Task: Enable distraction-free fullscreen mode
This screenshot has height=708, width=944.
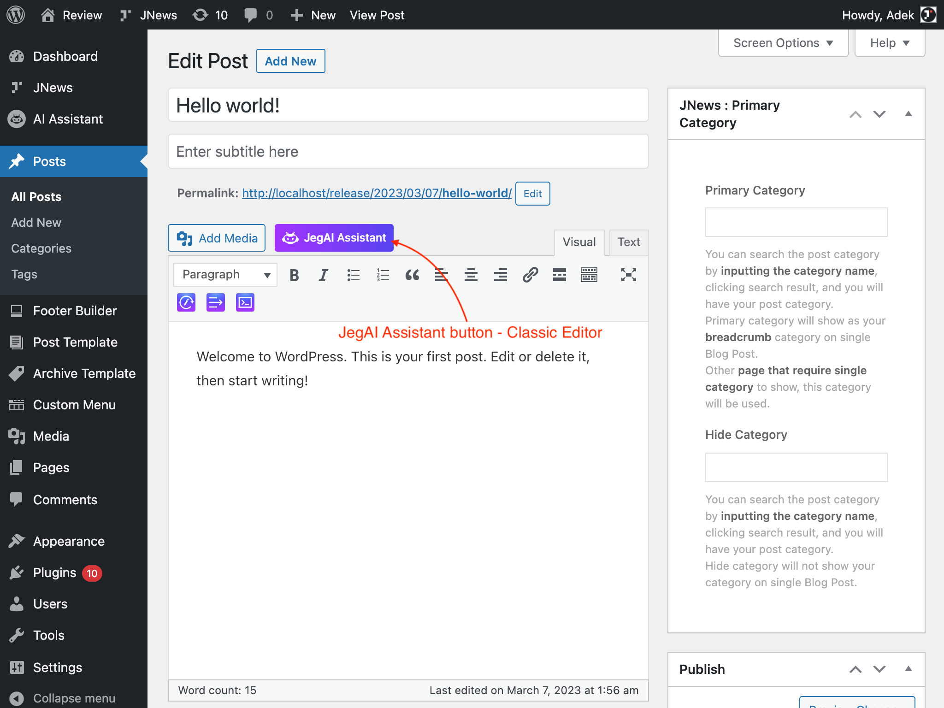Action: 628,275
